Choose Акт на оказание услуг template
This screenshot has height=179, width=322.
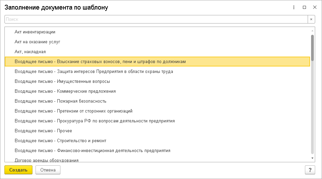[x=38, y=42]
